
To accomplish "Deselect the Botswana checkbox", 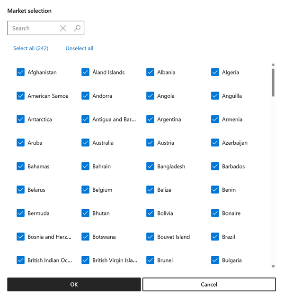I will pyautogui.click(x=85, y=237).
